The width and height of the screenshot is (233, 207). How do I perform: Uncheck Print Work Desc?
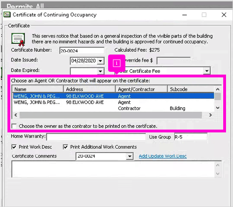(x=14, y=147)
